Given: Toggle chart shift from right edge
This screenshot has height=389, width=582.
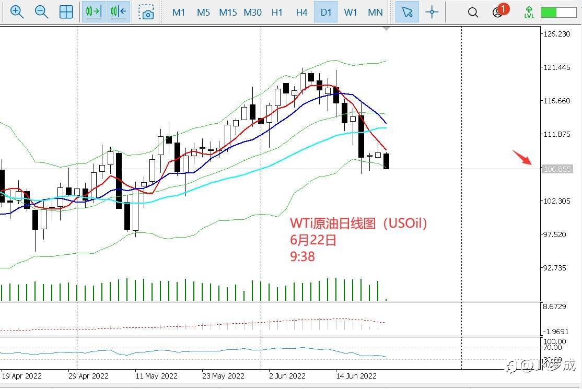Looking at the screenshot, I should click(118, 11).
